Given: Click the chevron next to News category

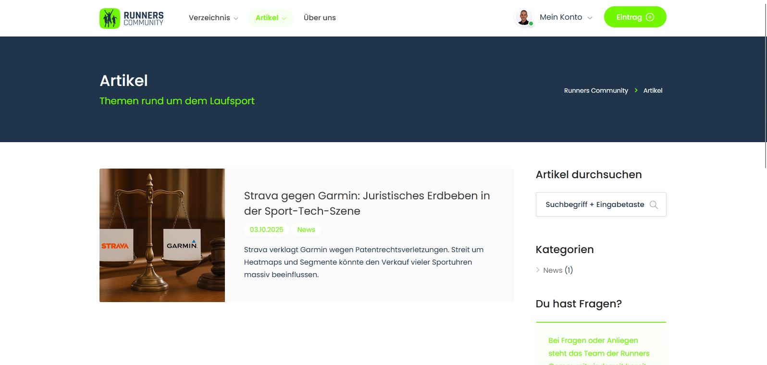Looking at the screenshot, I should [538, 270].
